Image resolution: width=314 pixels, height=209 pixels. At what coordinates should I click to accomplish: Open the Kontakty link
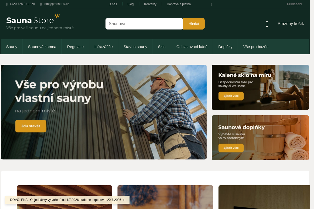(150, 4)
